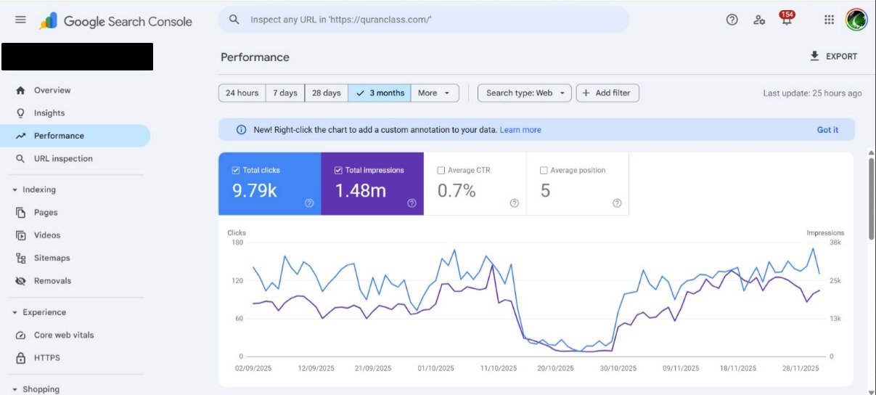Viewport: 876px width, 395px height.
Task: Open the Google apps grid
Action: point(829,20)
